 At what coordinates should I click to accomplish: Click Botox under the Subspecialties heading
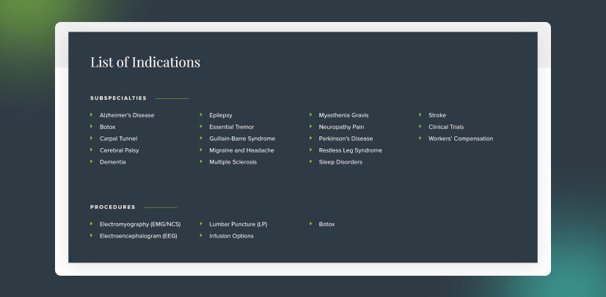click(108, 127)
